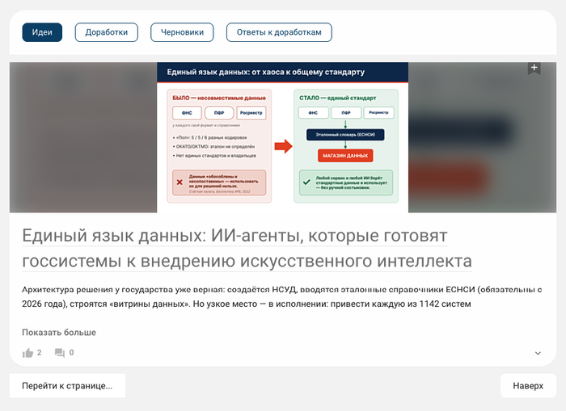The height and width of the screenshot is (411, 566).
Task: Click the Показать больше link
Action: pyautogui.click(x=59, y=333)
